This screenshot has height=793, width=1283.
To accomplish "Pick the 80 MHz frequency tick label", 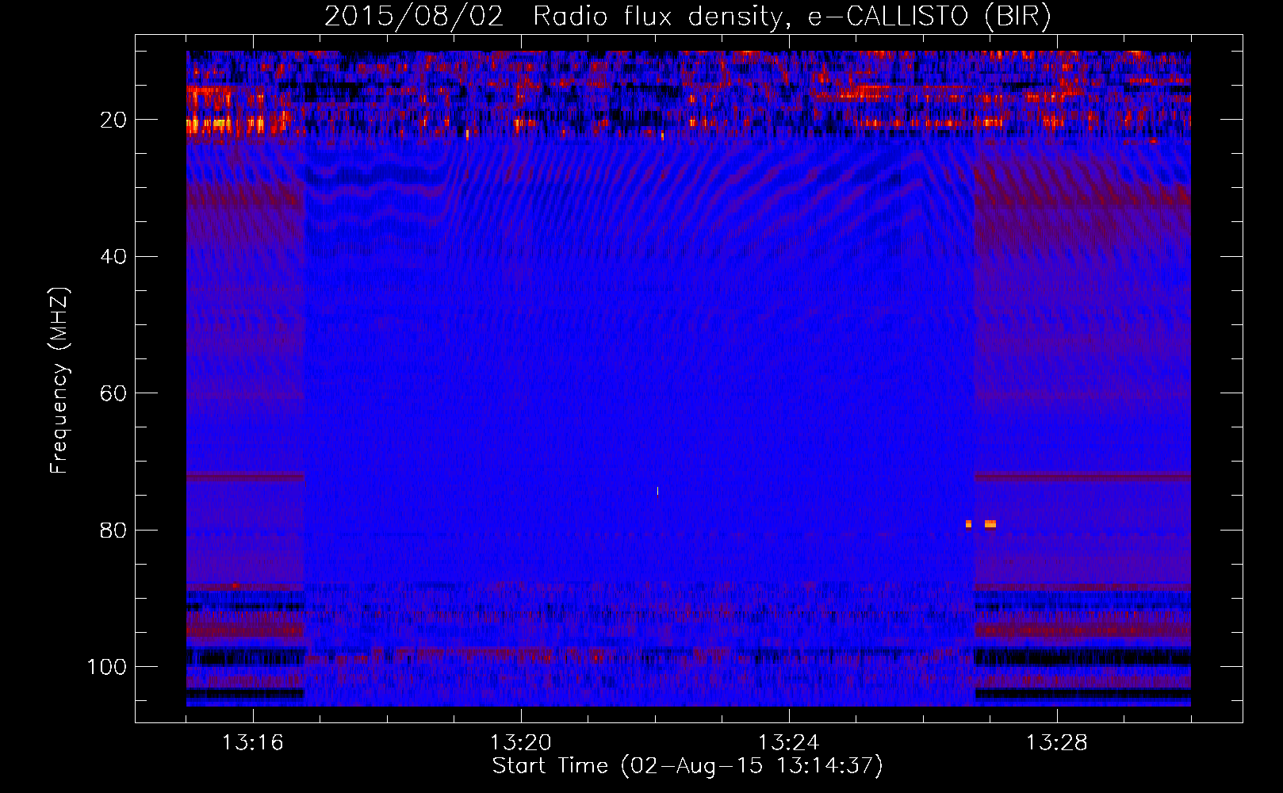I will point(114,531).
